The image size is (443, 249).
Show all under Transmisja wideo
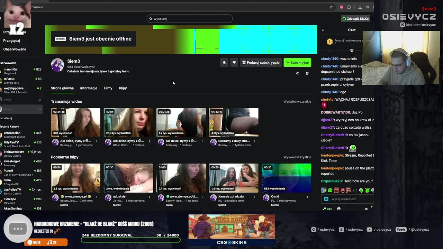coord(297,102)
